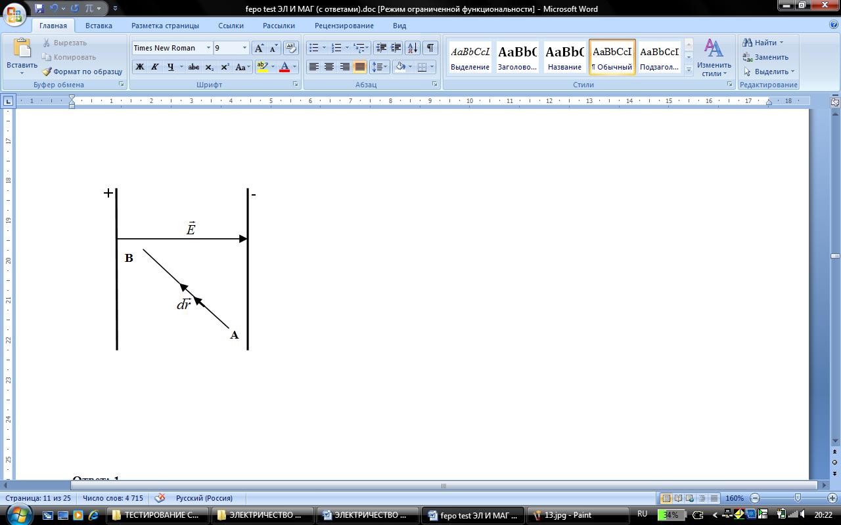
Task: Click the zoom level 160% button
Action: (735, 498)
